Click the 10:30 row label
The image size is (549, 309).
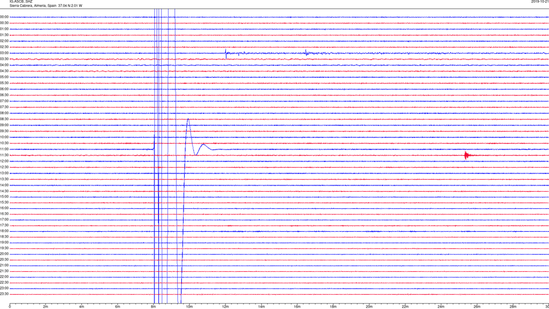click(4, 143)
